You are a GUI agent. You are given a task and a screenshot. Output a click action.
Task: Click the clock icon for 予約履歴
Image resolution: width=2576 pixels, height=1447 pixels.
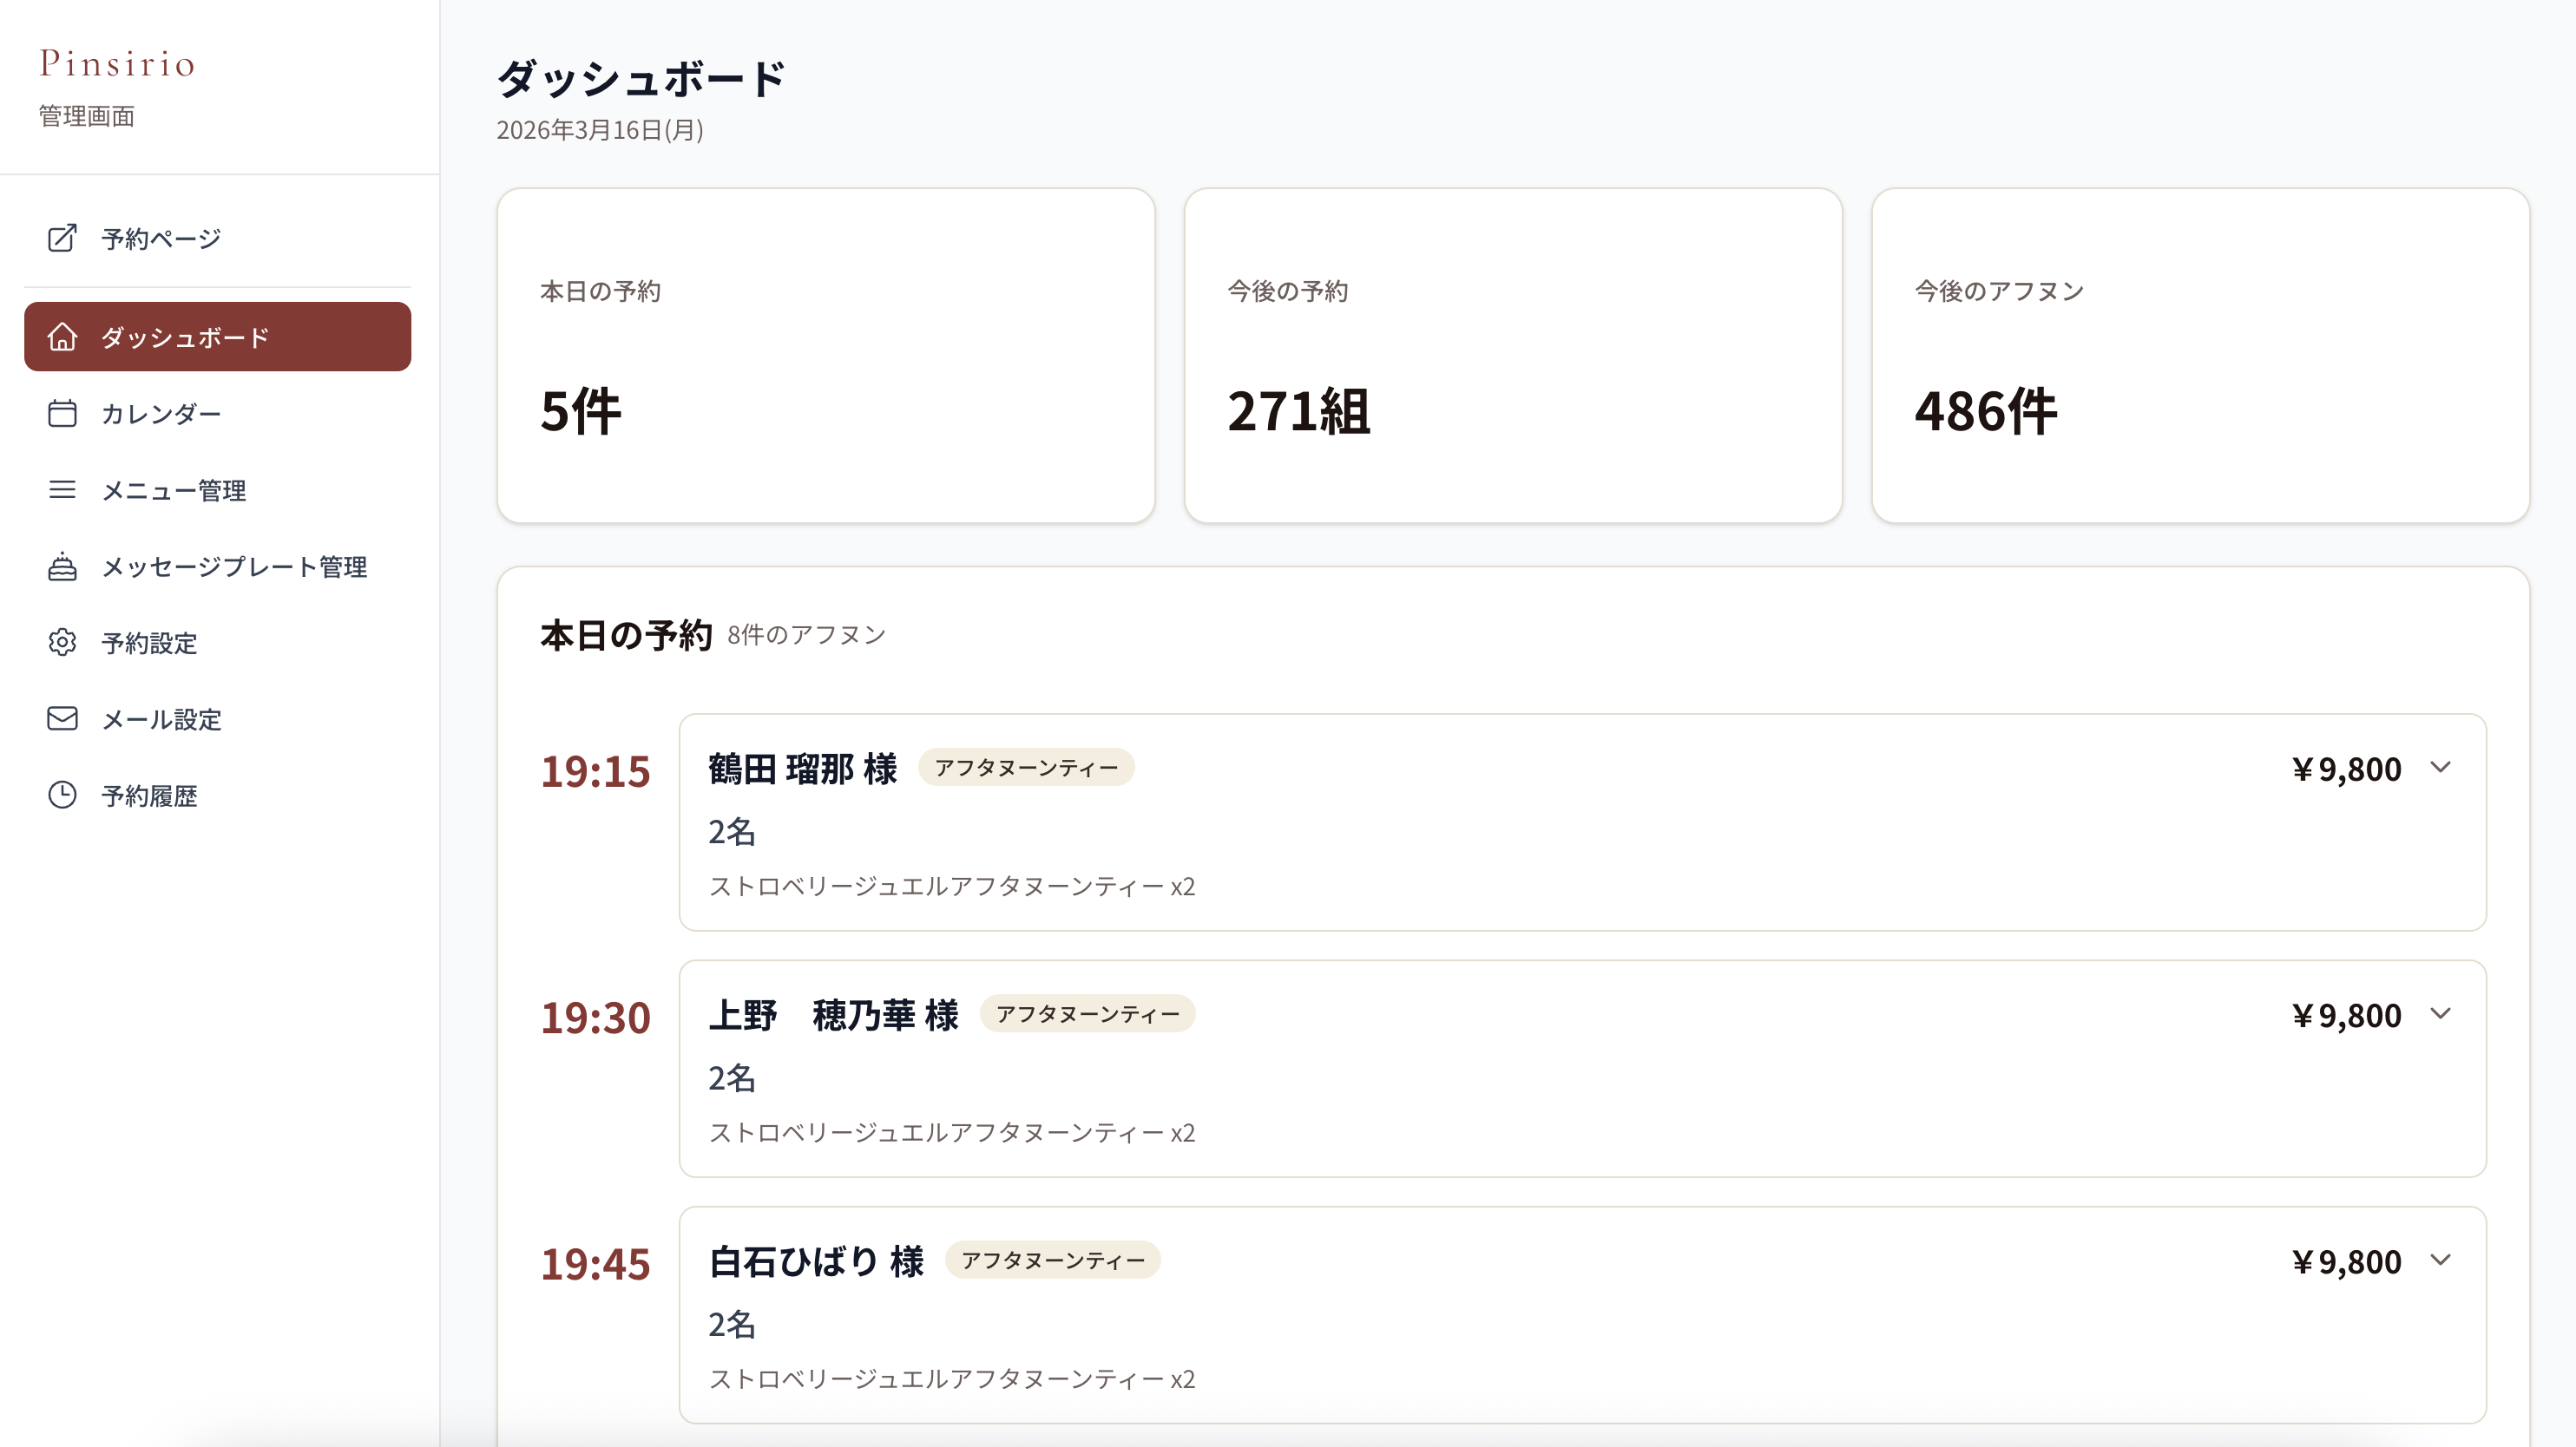(62, 796)
